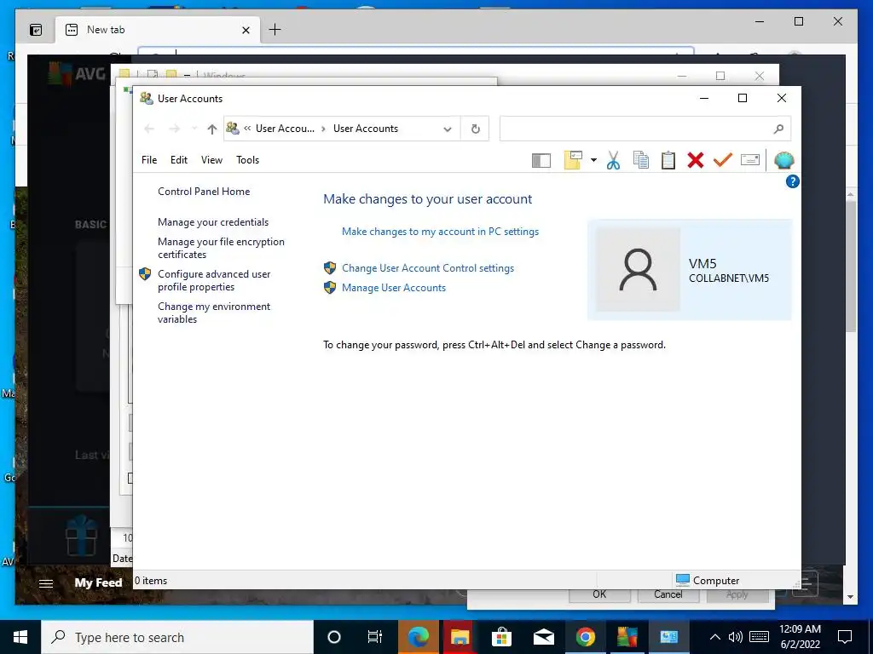Viewport: 873px width, 654px height.
Task: Click the volume speaker tray icon
Action: click(736, 637)
